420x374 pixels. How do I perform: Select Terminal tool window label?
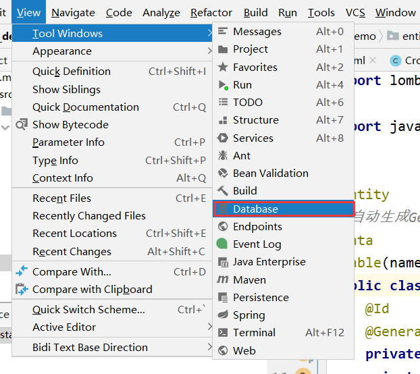pyautogui.click(x=254, y=333)
